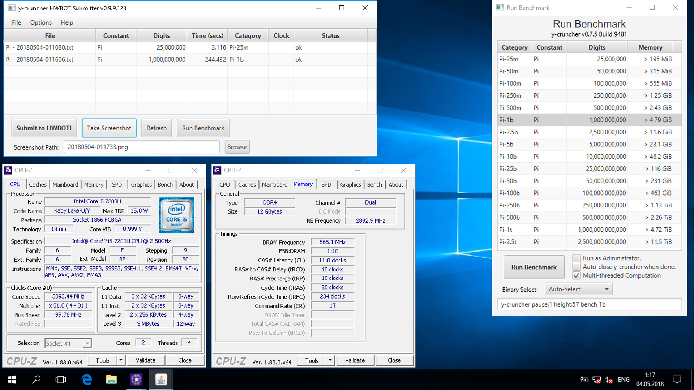Open Mainboard tab in left CPU-Z
This screenshot has width=694, height=390.
point(65,184)
